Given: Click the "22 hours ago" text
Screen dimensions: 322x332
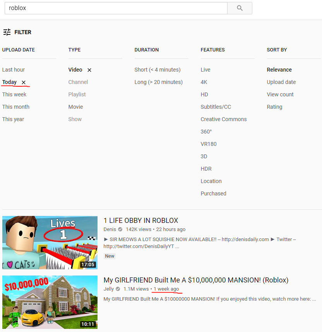Looking at the screenshot, I should point(171,229).
